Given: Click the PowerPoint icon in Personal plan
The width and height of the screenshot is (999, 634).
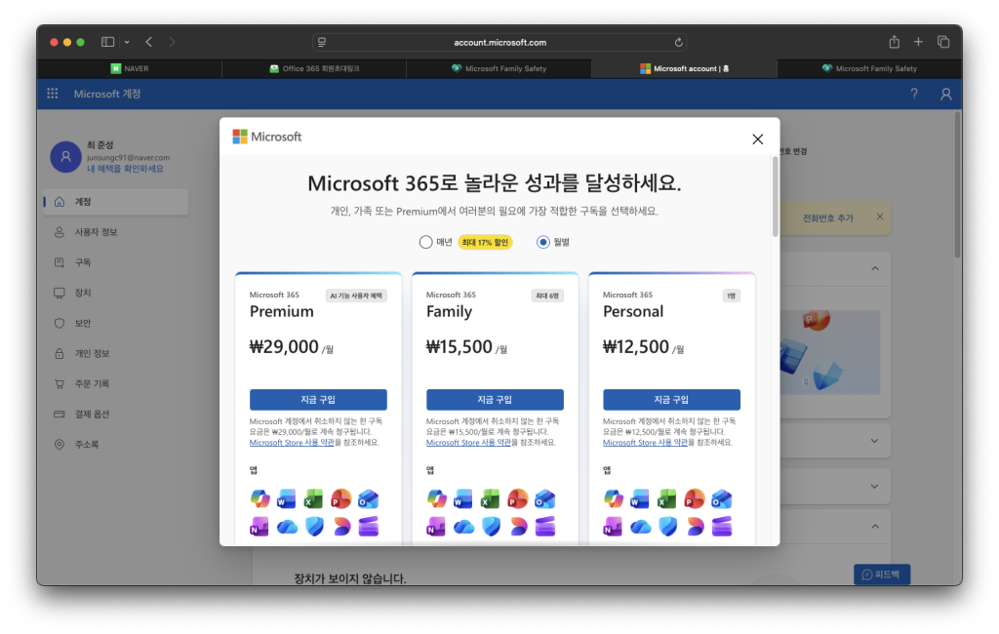Looking at the screenshot, I should [x=694, y=499].
